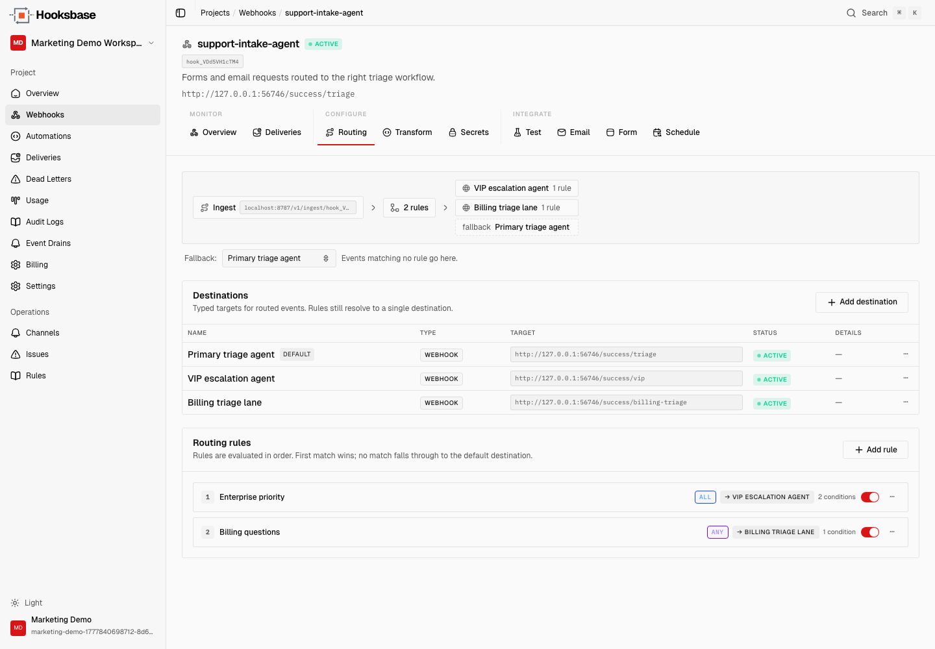
Task: Click the ANY match badge on Billing questions
Action: [x=717, y=532]
